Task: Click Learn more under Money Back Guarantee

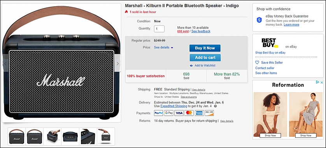Action: point(291,25)
